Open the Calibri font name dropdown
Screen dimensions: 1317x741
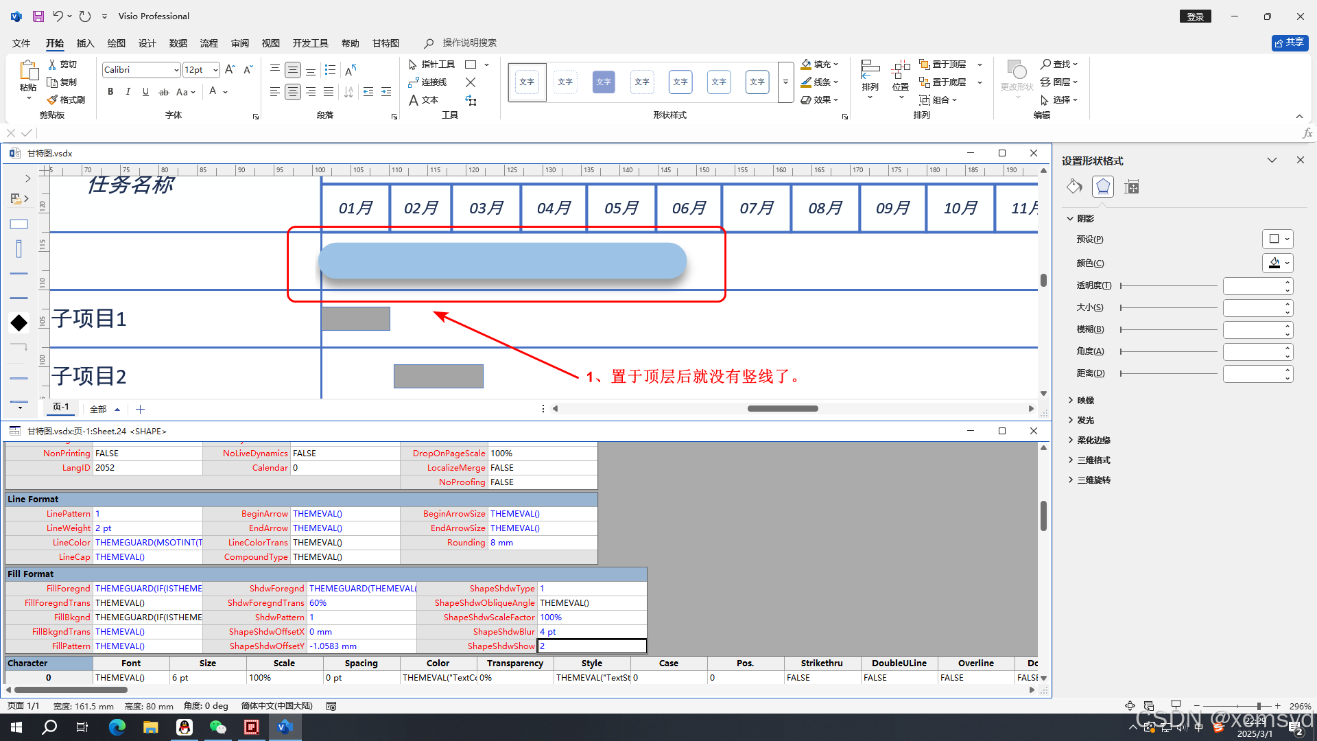(x=176, y=70)
